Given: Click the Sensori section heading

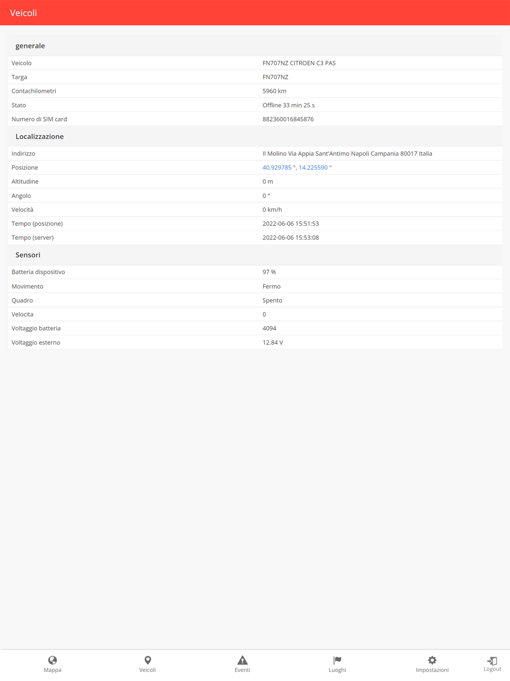Looking at the screenshot, I should point(28,255).
